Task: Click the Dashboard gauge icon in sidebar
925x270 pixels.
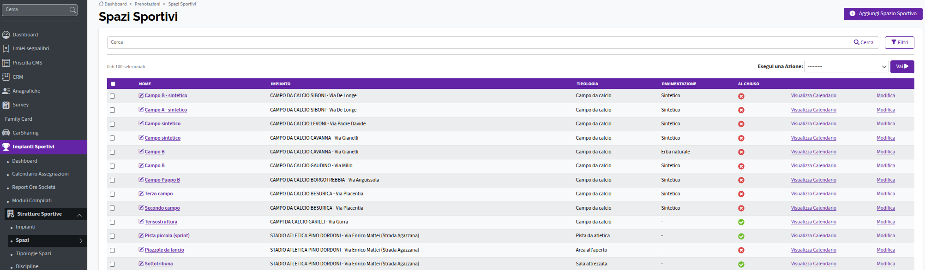Action: pyautogui.click(x=6, y=35)
